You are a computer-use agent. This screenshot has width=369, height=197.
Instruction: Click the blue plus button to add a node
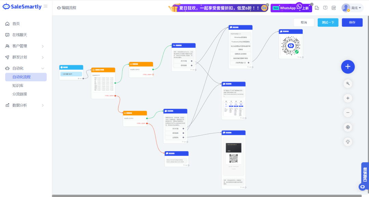[x=348, y=67]
